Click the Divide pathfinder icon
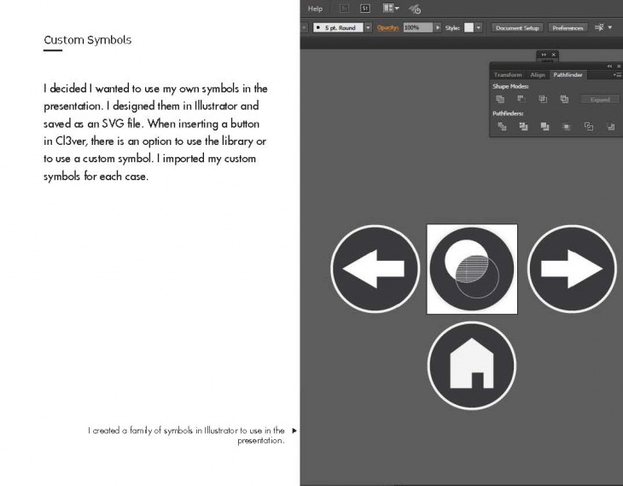This screenshot has height=486, width=623. (x=502, y=126)
